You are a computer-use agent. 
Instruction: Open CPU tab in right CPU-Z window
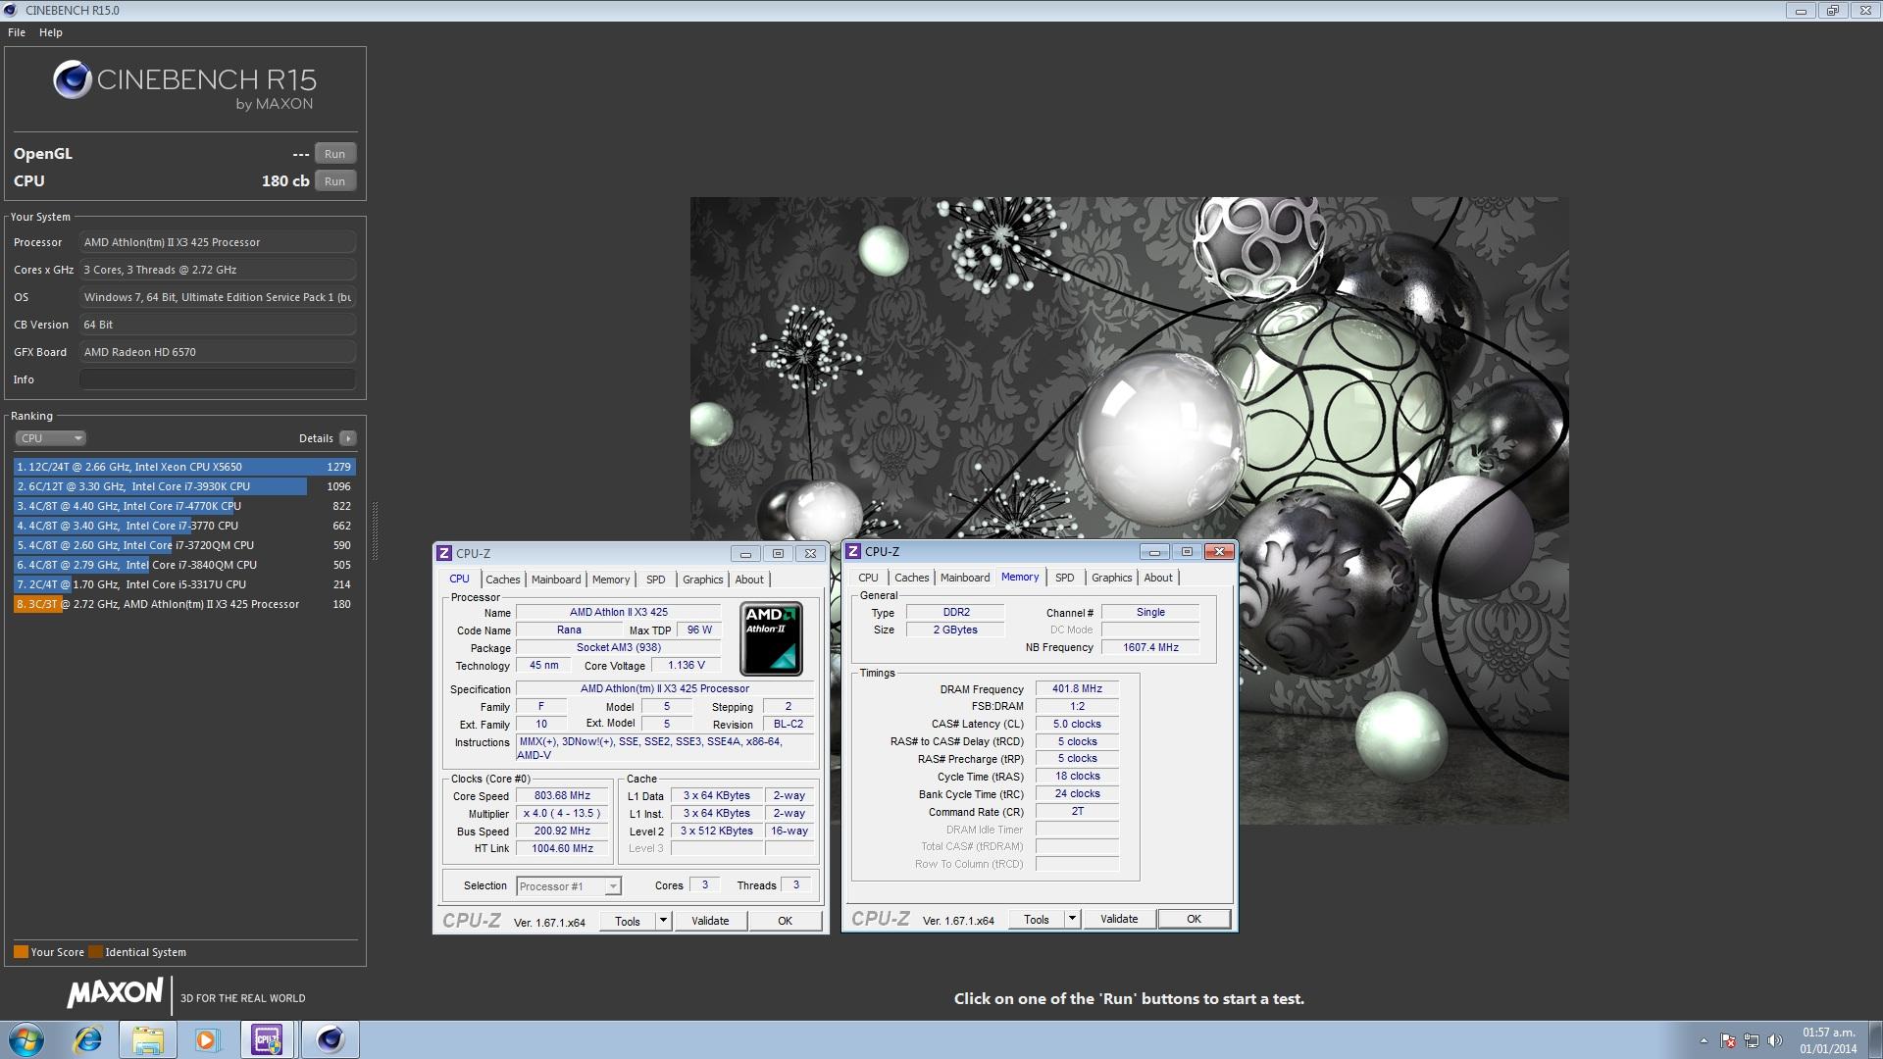pos(868,578)
